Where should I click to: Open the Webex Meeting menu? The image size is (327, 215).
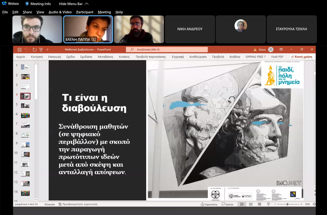pyautogui.click(x=104, y=12)
